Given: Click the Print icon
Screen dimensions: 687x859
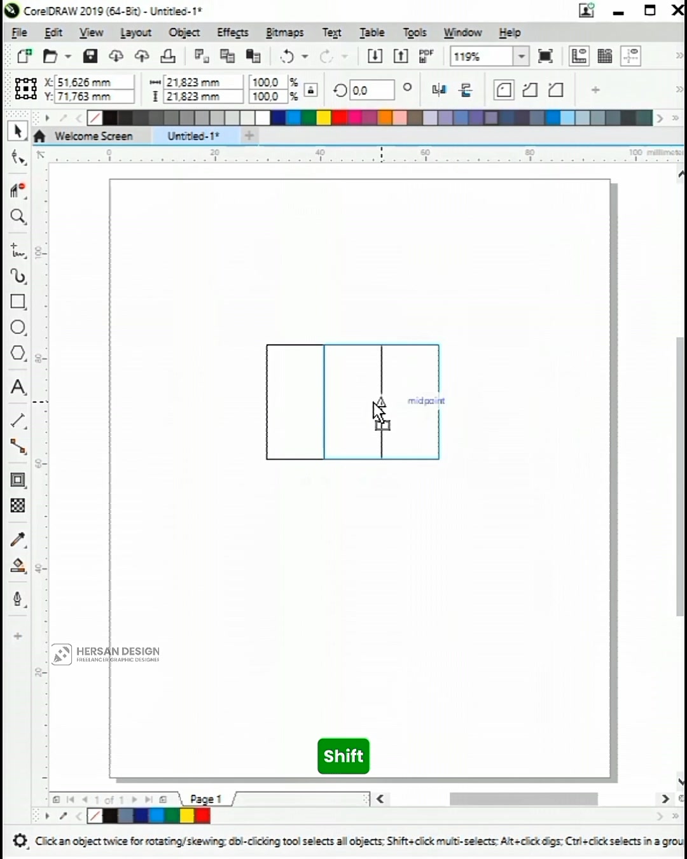Looking at the screenshot, I should click(x=168, y=56).
